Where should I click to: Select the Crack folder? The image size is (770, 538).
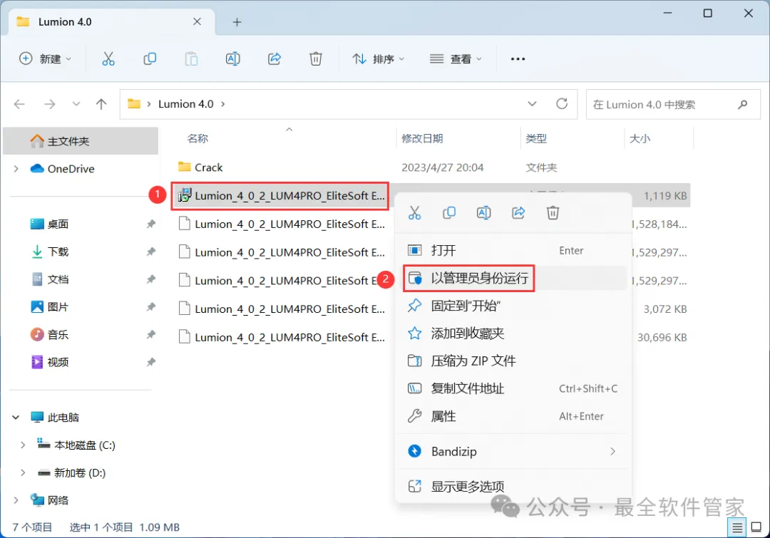point(208,167)
